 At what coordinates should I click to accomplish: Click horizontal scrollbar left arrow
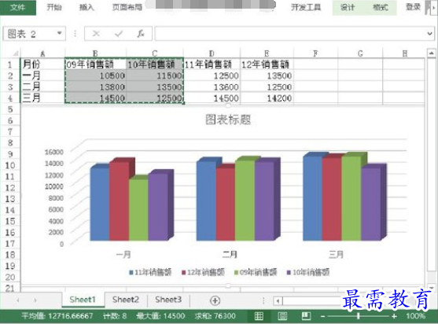(x=278, y=301)
